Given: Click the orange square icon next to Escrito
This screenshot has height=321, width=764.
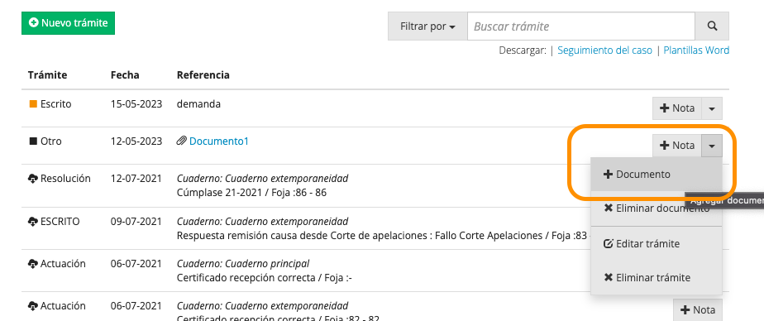Looking at the screenshot, I should tap(33, 104).
